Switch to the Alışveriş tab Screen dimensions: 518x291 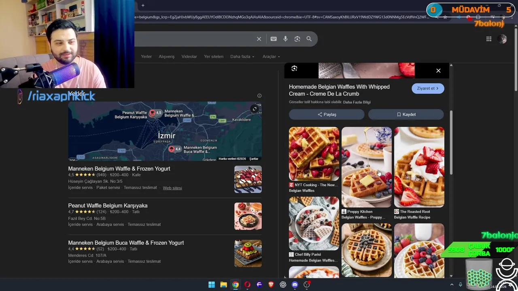[x=167, y=57]
